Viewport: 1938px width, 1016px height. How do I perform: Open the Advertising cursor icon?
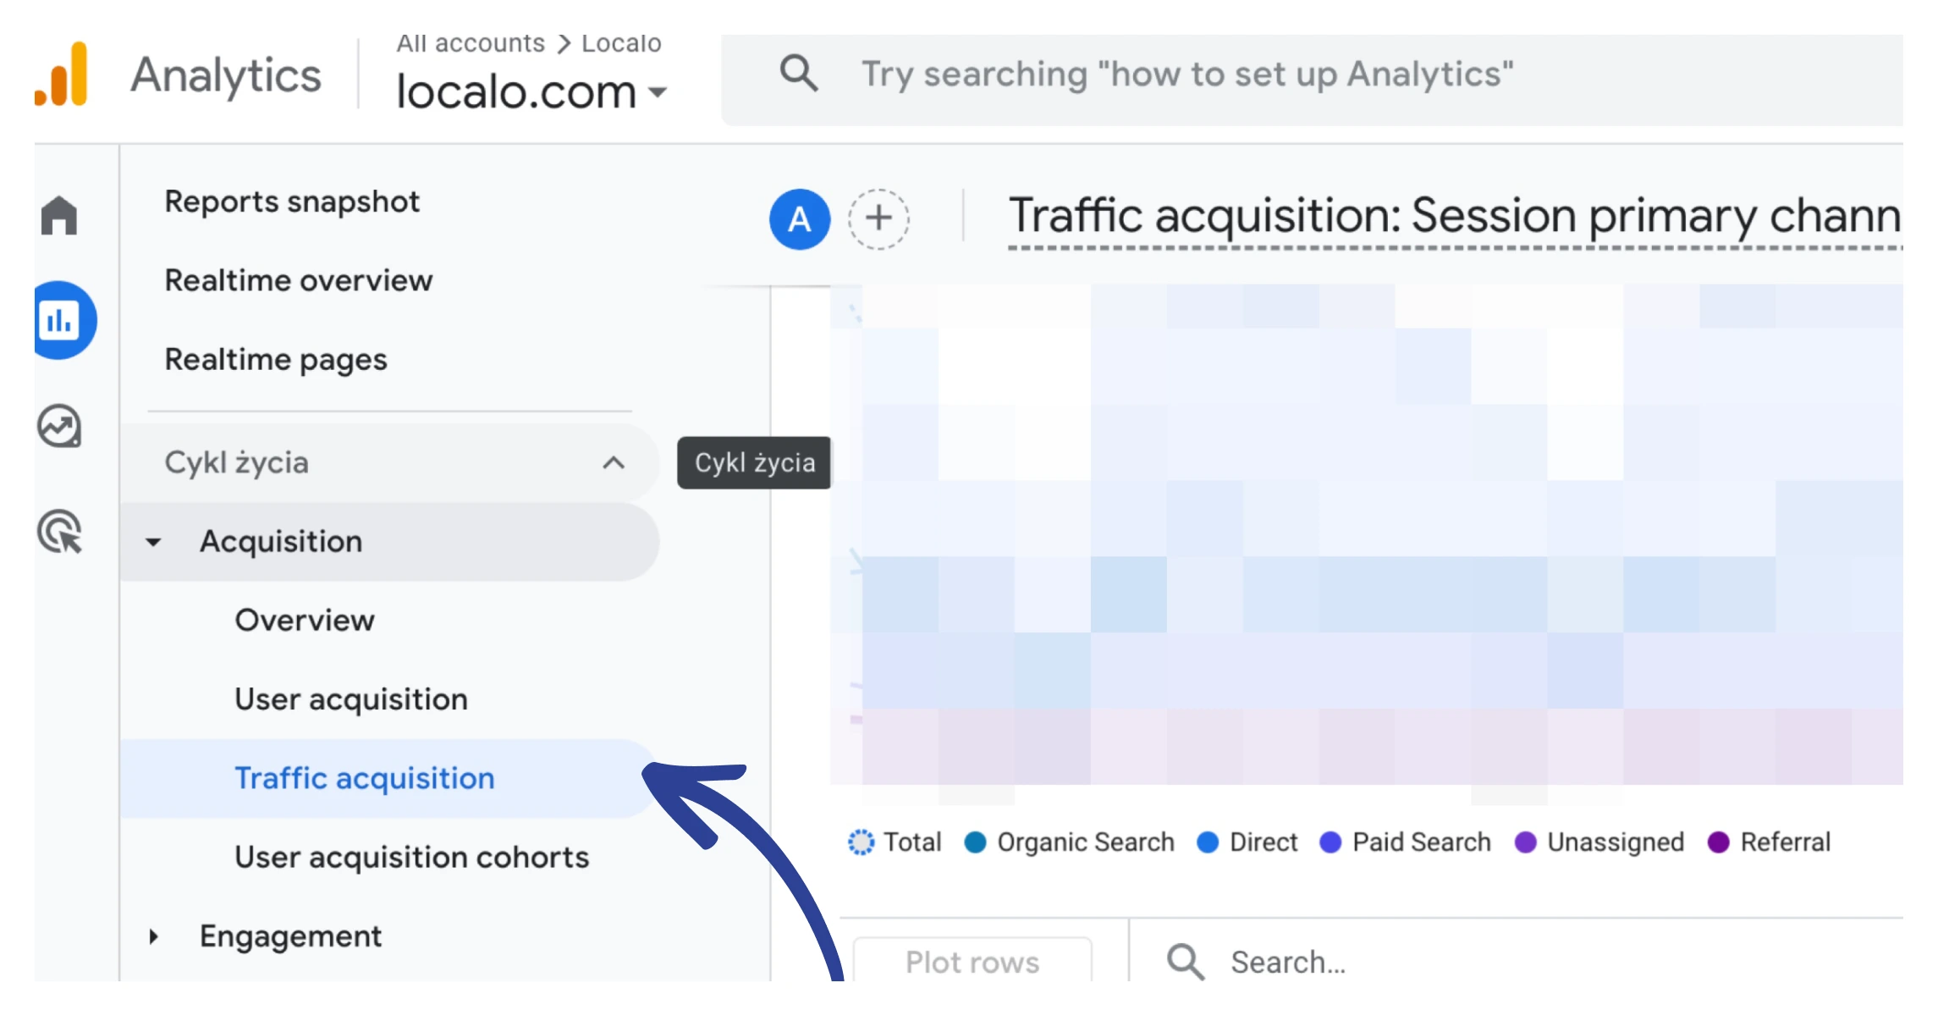click(59, 533)
